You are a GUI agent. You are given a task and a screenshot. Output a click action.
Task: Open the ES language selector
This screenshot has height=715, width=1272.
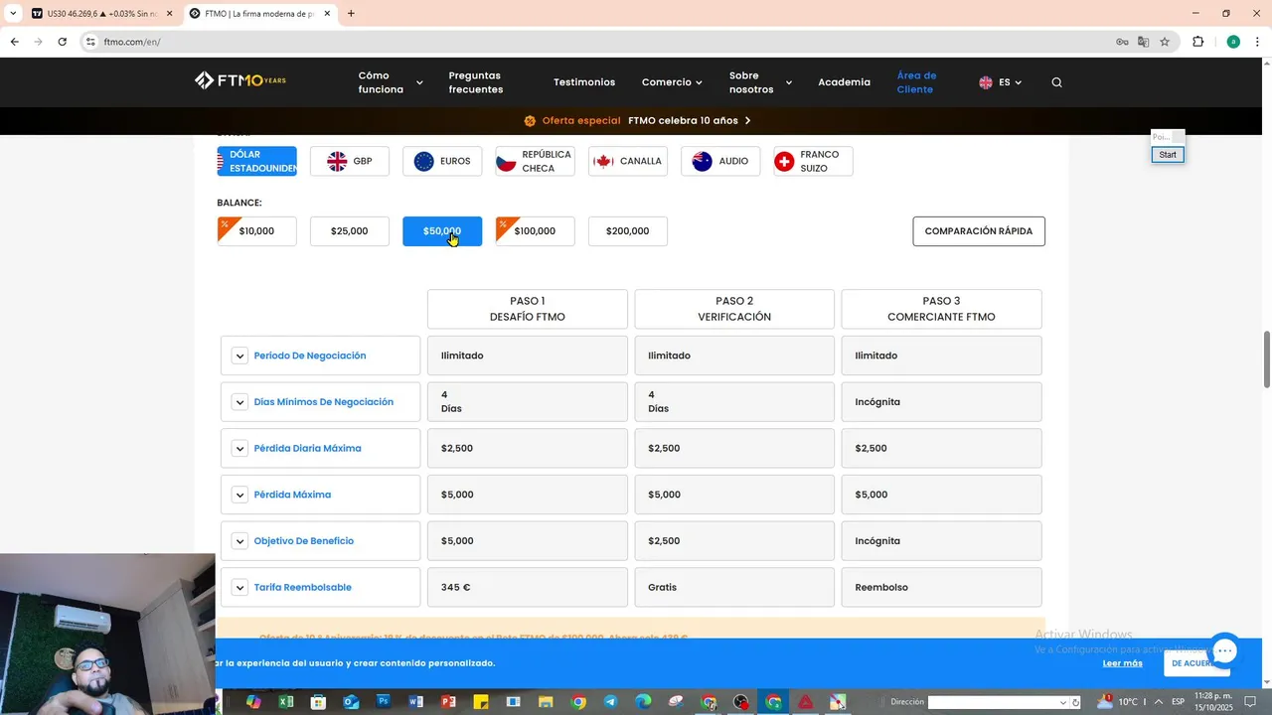point(1000,82)
